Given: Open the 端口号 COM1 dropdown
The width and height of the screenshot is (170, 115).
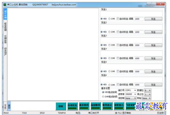Looking at the screenshot, I should [130, 90].
